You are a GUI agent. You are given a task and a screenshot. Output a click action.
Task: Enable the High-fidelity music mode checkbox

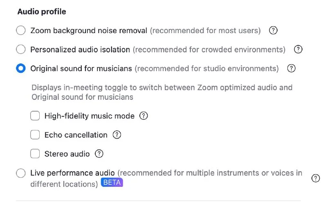pos(35,116)
